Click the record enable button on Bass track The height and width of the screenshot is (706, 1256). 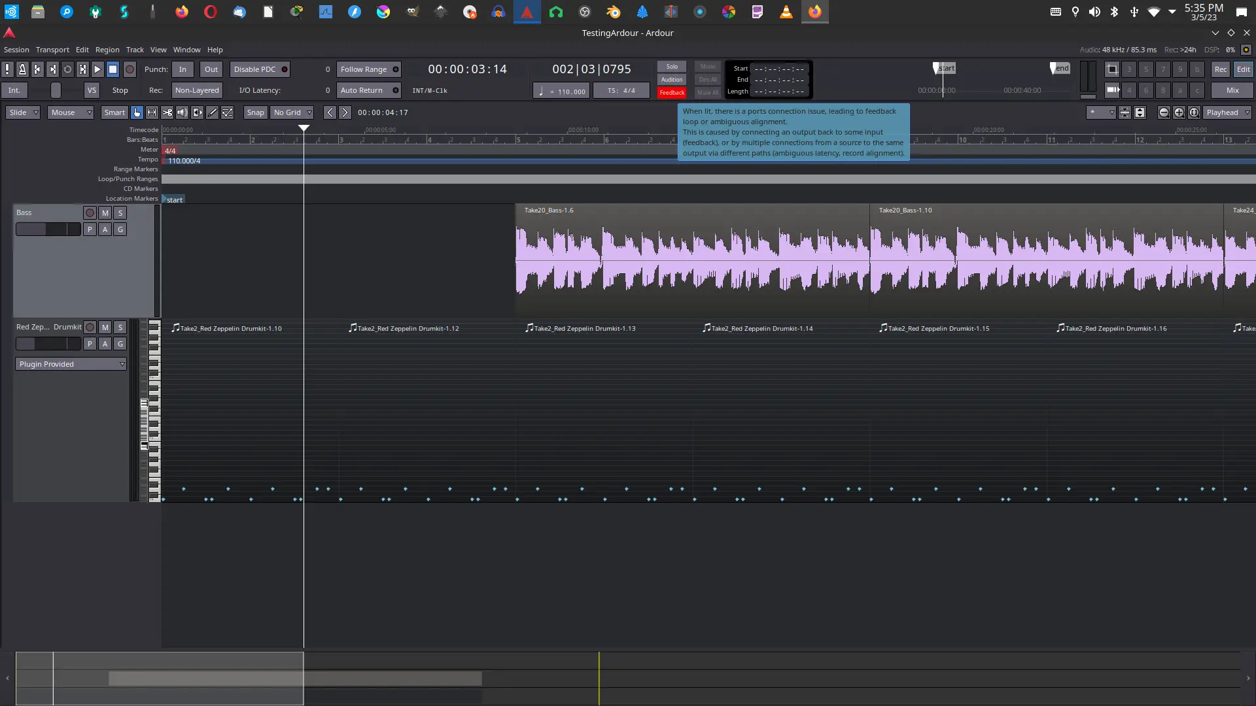point(89,213)
